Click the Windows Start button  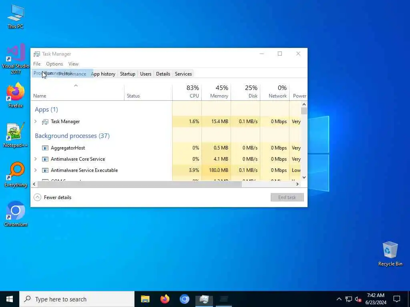pyautogui.click(x=10, y=299)
